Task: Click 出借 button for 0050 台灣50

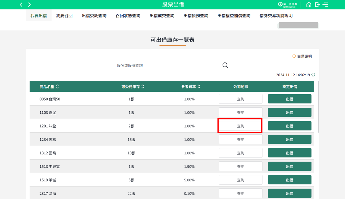Action: pos(289,99)
